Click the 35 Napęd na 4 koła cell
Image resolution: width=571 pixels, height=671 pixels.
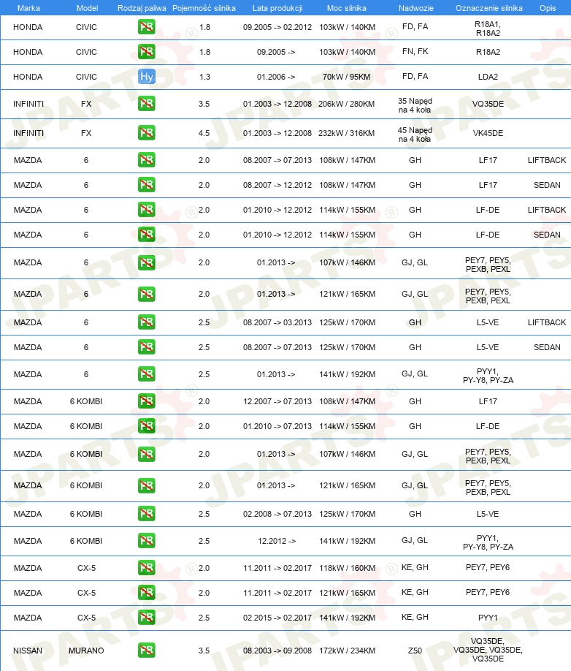[x=415, y=105]
